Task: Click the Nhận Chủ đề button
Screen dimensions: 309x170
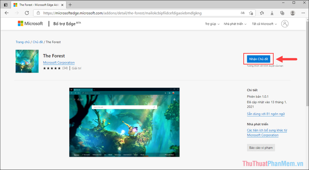Action: [258, 59]
